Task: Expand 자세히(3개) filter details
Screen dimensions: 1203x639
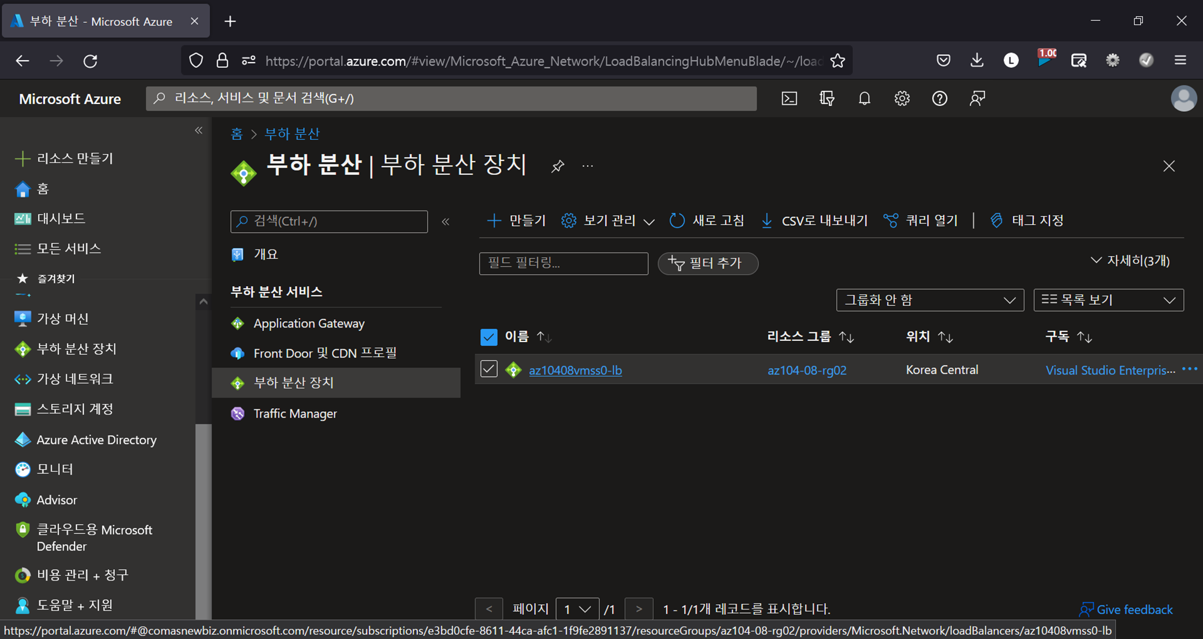Action: (1130, 261)
